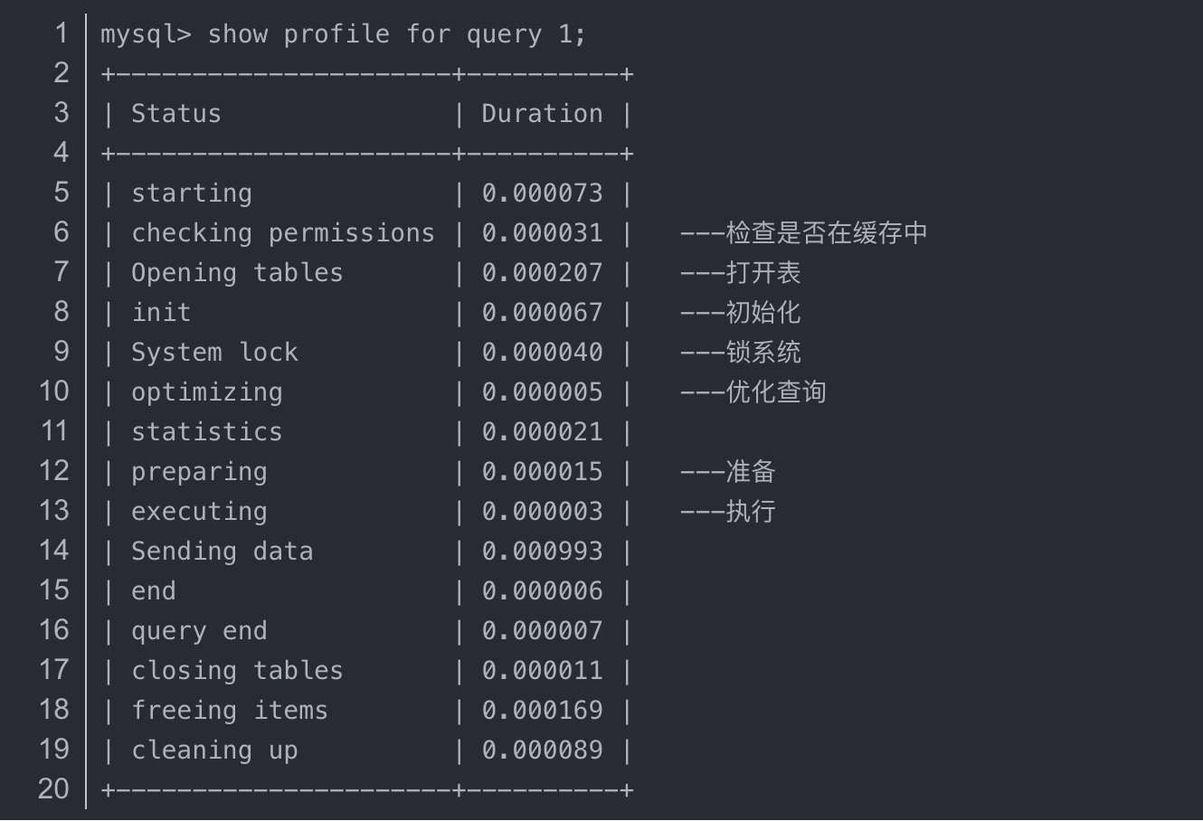Click line number 20 in the gutter
Viewport: 1203px width, 821px height.
pyautogui.click(x=53, y=789)
